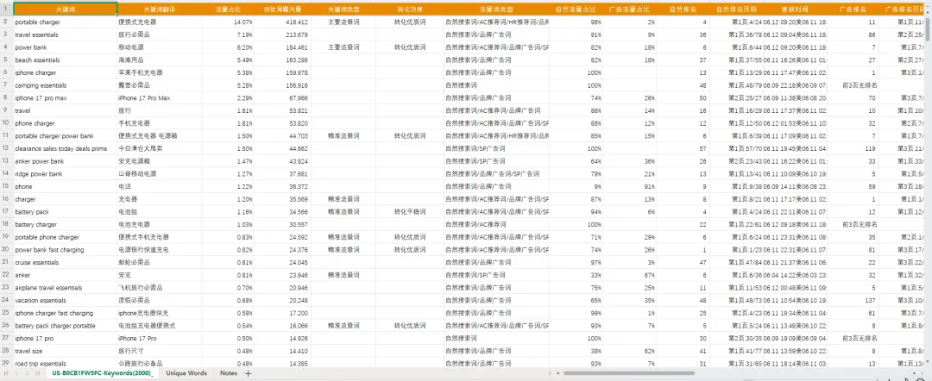932x381 pixels.
Task: Go to previous sheet using arrow
Action: [18, 373]
